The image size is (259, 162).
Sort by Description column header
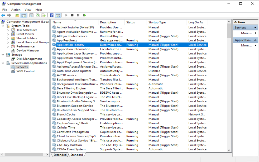(111, 22)
